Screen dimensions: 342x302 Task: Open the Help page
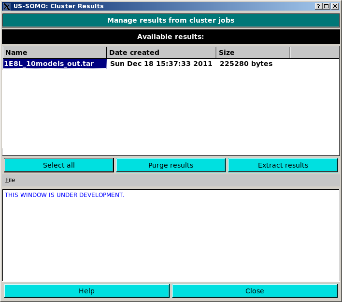[x=86, y=291]
